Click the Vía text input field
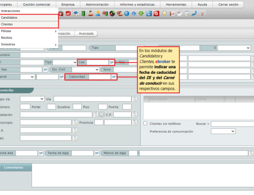 (x=92, y=99)
